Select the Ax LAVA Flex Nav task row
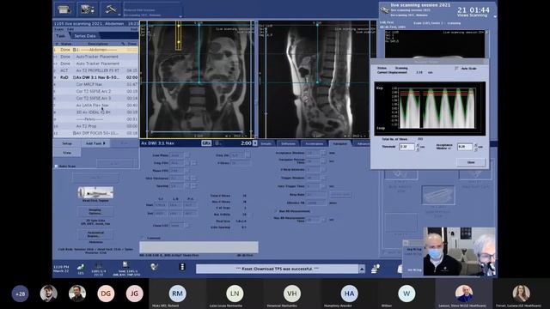Screen dimensions: 550x309 [95, 105]
